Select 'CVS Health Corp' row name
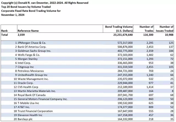 pyautogui.click(x=28, y=87)
